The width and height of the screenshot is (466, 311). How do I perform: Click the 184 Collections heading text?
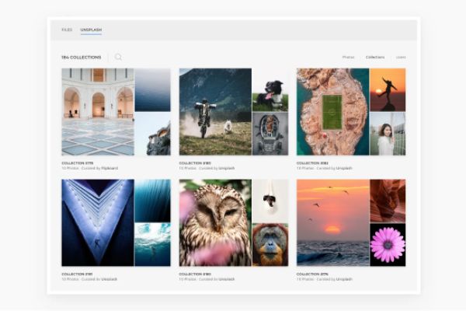pos(82,57)
